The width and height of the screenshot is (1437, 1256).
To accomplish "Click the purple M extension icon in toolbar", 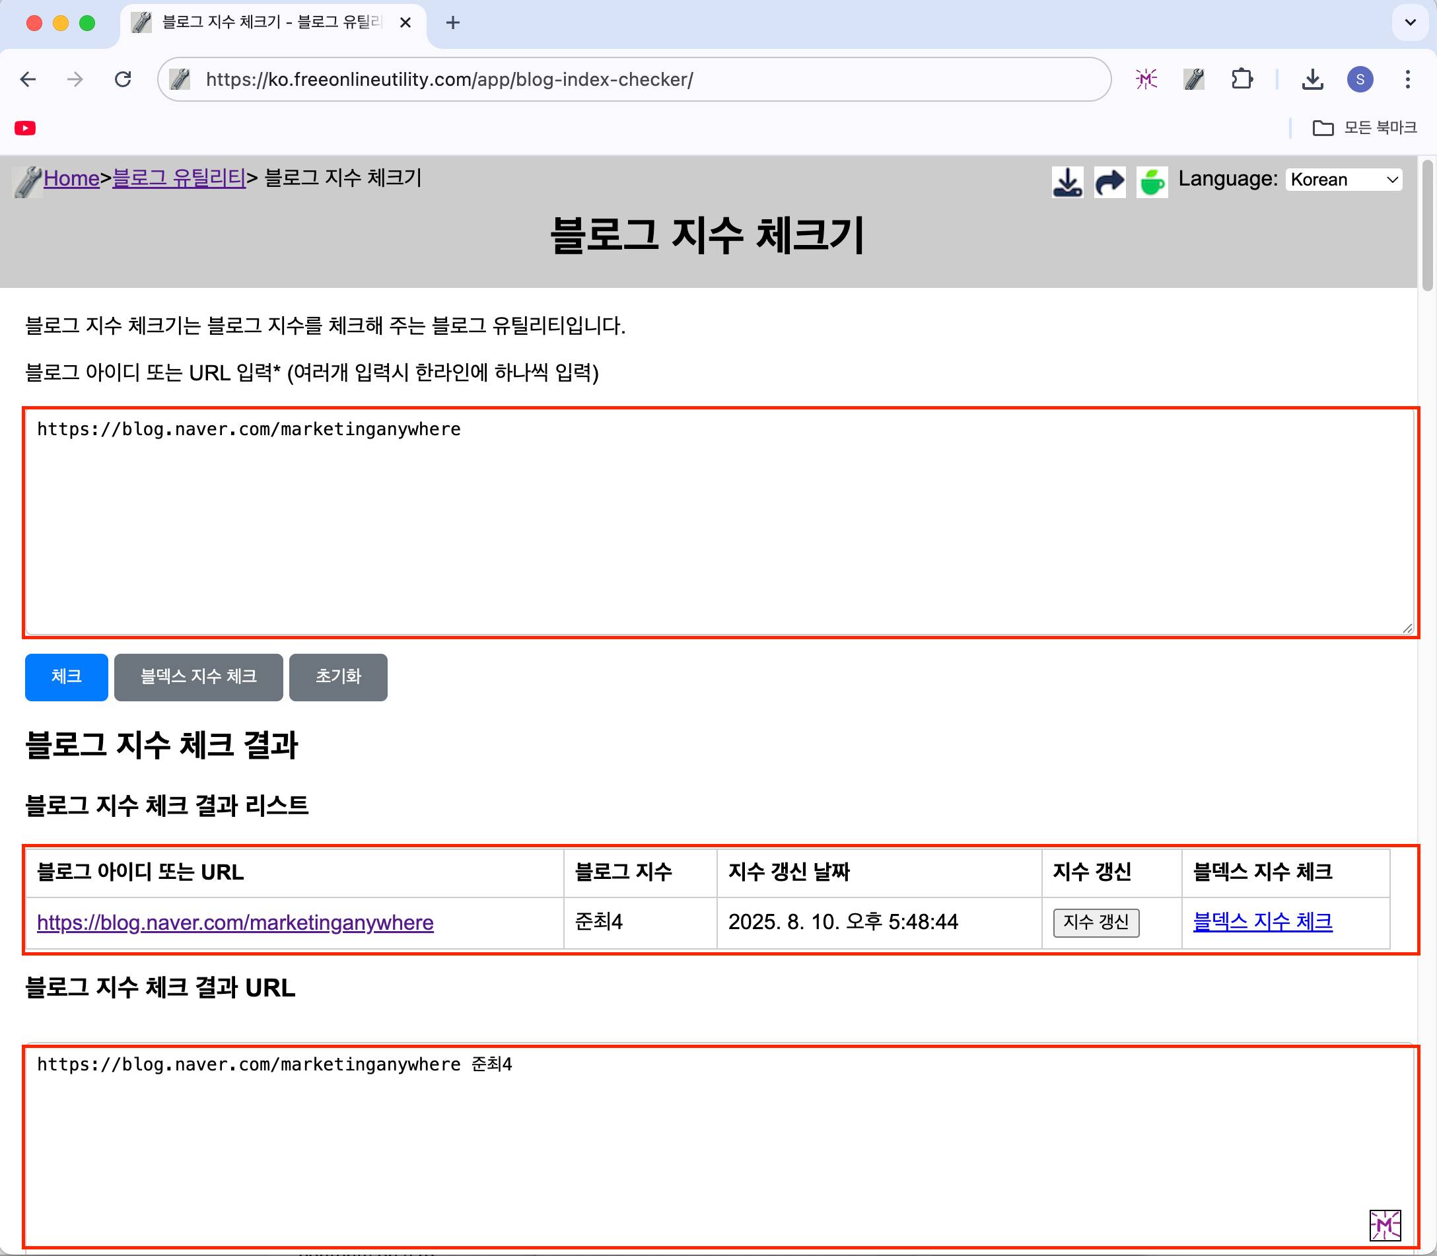I will coord(1146,79).
